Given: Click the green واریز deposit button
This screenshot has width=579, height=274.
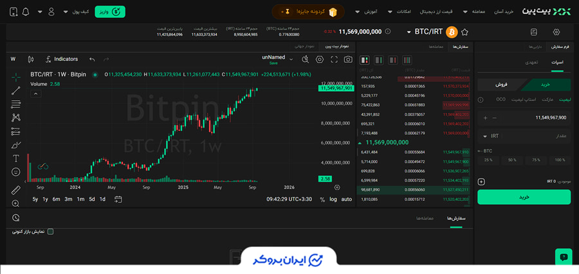Looking at the screenshot, I should (x=110, y=12).
